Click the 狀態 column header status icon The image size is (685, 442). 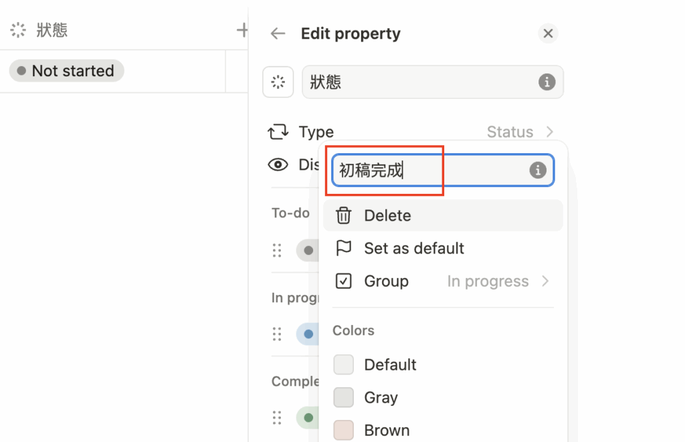click(18, 30)
